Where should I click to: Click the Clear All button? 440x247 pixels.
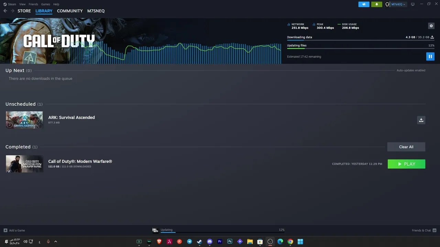click(x=406, y=147)
